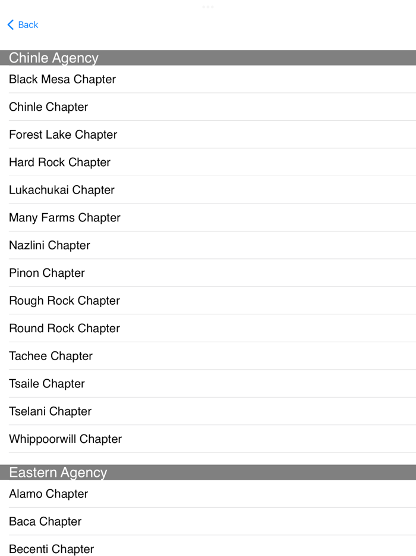
Task: Tap the Nazlini Chapter row
Action: tap(49, 245)
